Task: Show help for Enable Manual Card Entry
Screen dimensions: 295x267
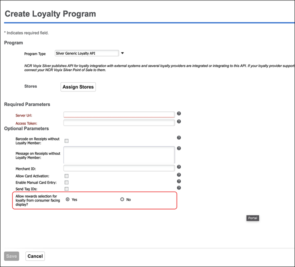Action: 179,181
